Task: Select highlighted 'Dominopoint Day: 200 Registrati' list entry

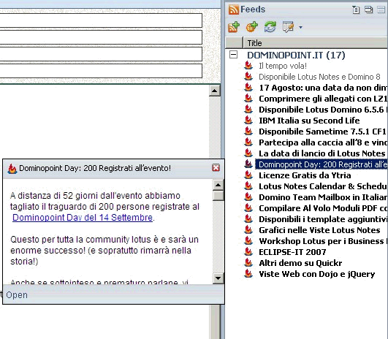Action: [322, 164]
